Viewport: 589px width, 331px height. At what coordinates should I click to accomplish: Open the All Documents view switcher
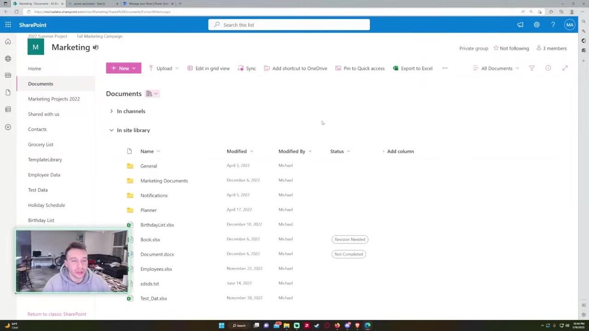[496, 68]
